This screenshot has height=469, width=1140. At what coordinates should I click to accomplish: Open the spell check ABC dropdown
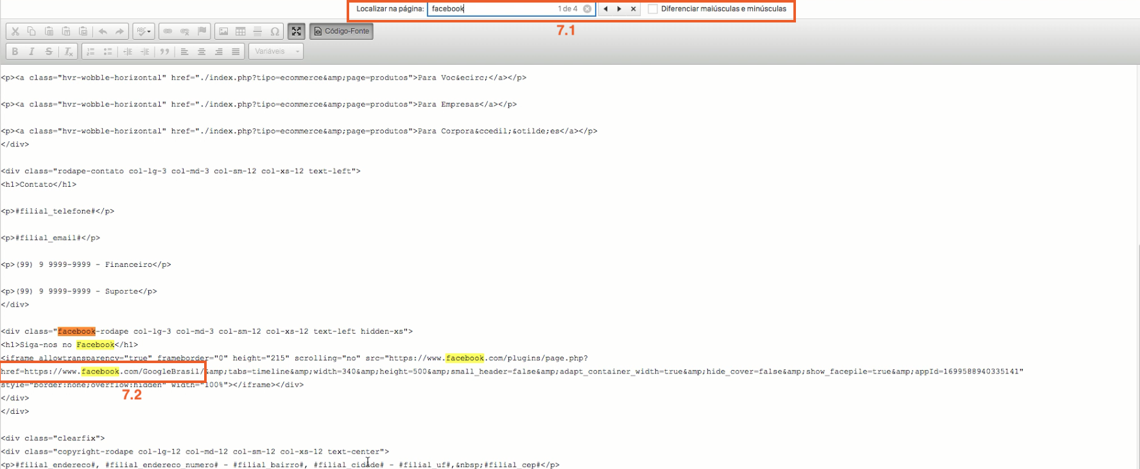[x=144, y=31]
